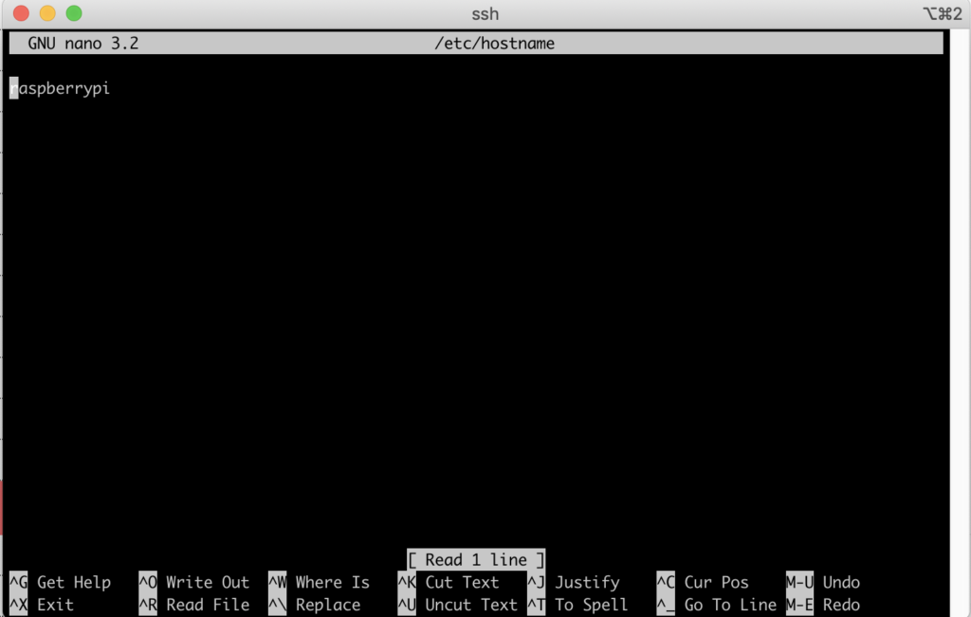Click the ^_ Go To Line shortcut
This screenshot has height=617, width=971.
[x=717, y=605]
